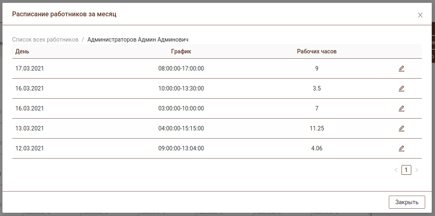Click pencil icon for 10:00:00-13:30:00 shift
The height and width of the screenshot is (216, 435).
[401, 88]
